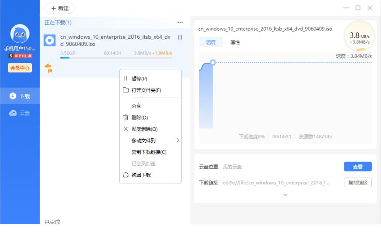Switch to the 速度 tab
The image size is (381, 233).
211,42
